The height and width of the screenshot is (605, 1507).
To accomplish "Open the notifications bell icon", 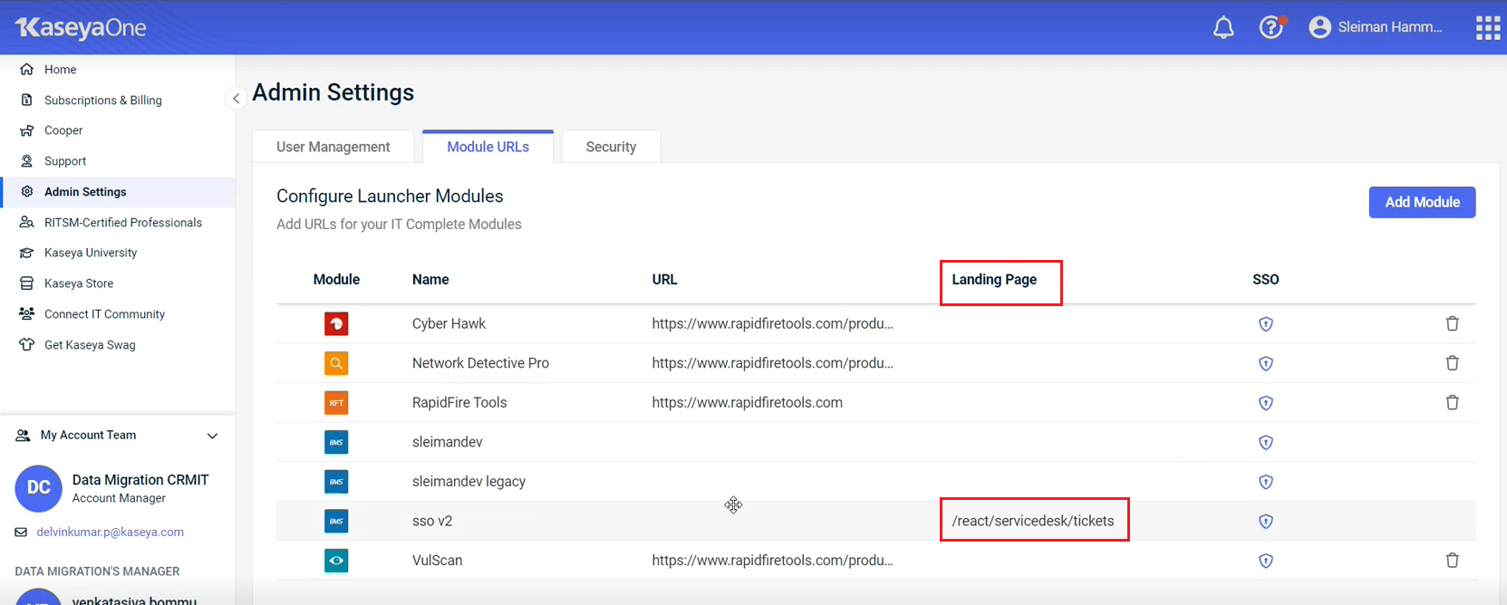I will 1223,28.
